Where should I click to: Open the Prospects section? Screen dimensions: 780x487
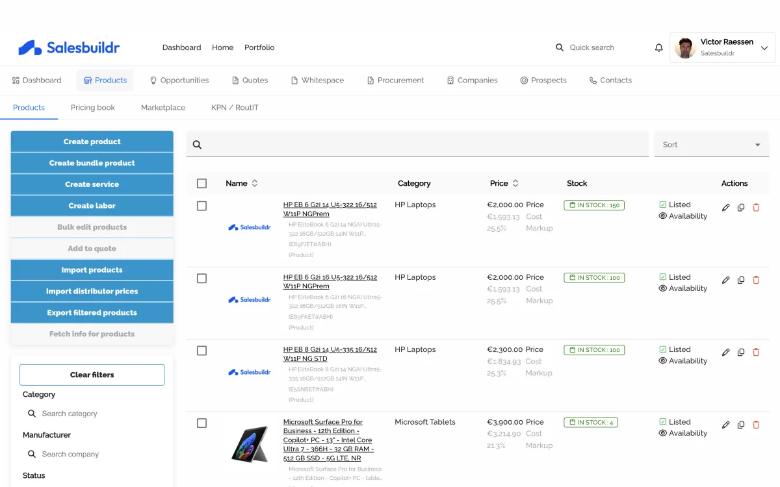click(543, 81)
